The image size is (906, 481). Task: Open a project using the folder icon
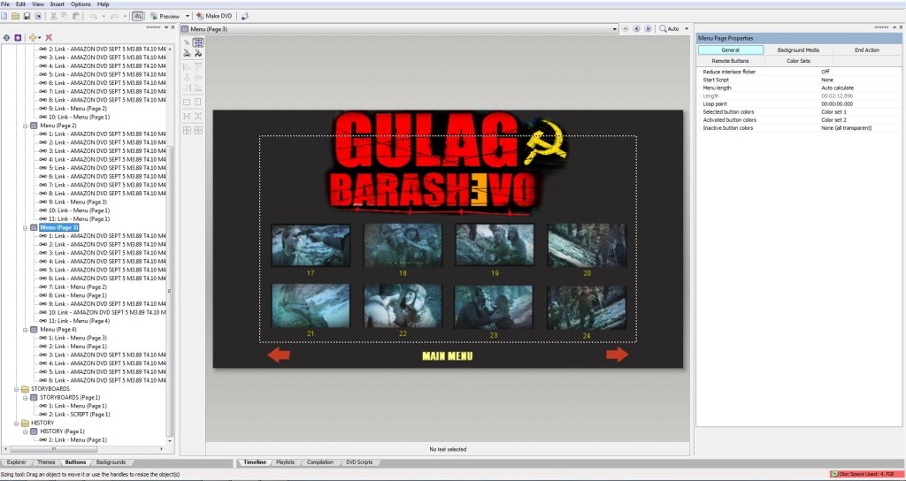tap(15, 16)
